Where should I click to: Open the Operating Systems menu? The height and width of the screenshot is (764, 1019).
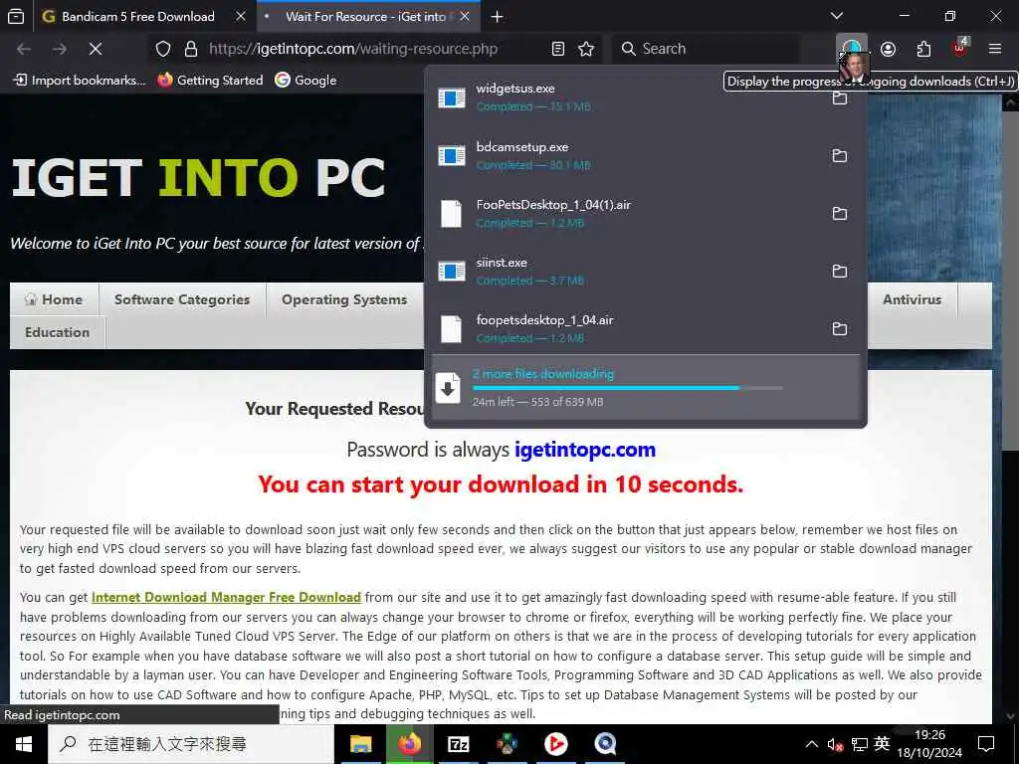point(343,299)
